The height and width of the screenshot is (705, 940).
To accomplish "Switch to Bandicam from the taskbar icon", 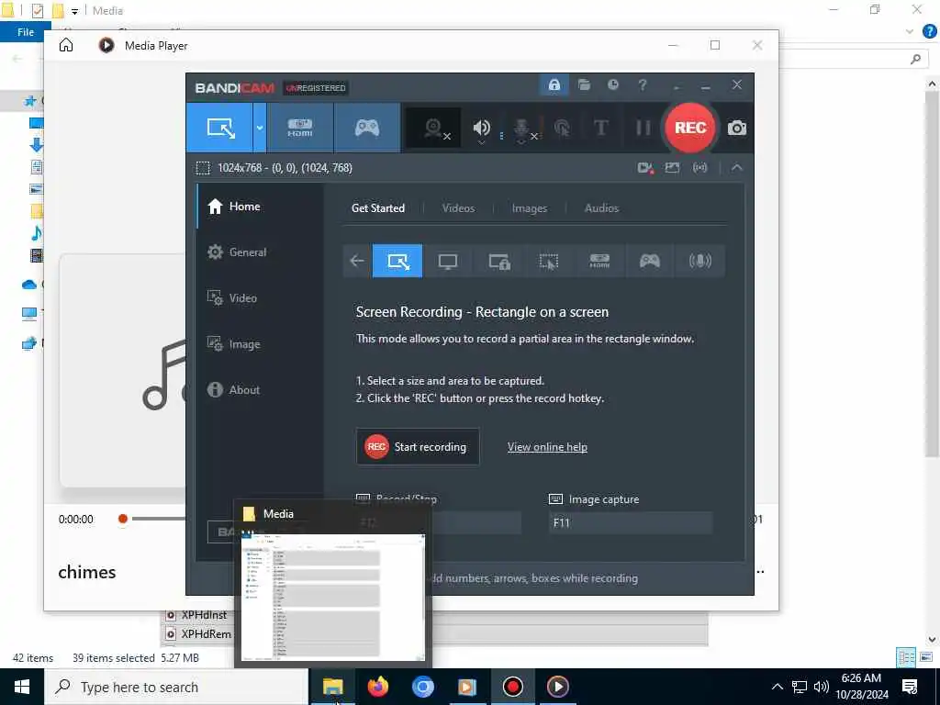I will coord(512,687).
